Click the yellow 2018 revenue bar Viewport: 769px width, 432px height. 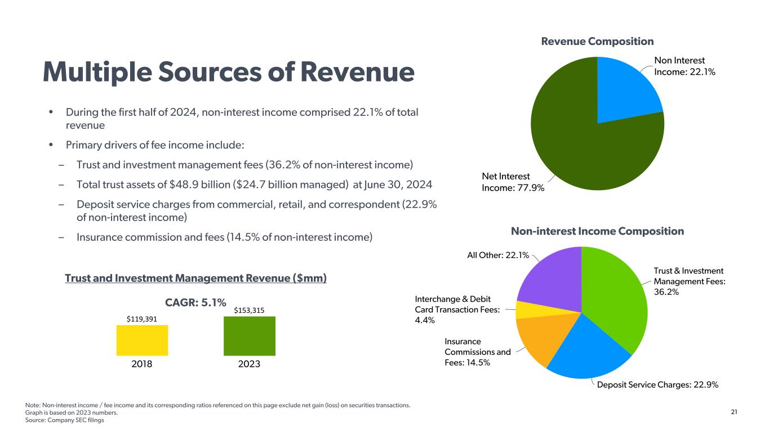(x=142, y=340)
